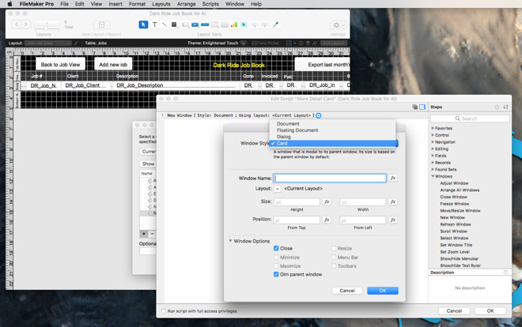Select the Rectangle shape tool in Layout Tools
This screenshot has height=327, width=522.
174,24
